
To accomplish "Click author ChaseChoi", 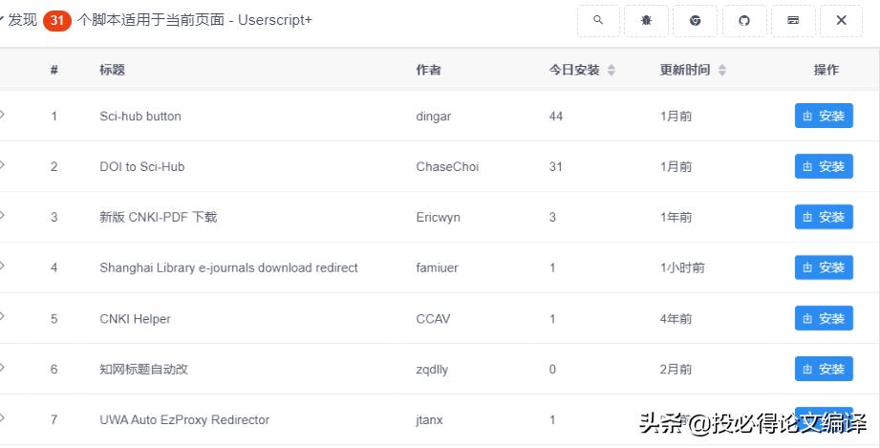I will (447, 167).
